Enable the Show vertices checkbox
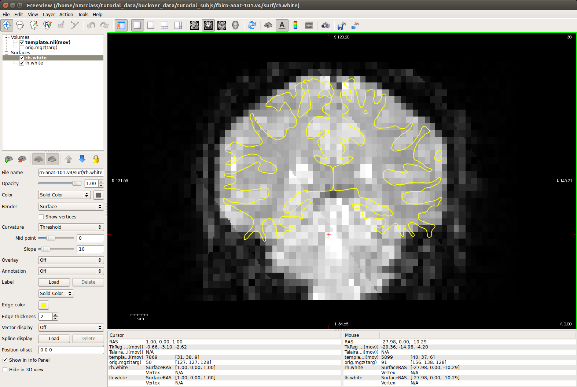577x387 pixels. (x=41, y=217)
